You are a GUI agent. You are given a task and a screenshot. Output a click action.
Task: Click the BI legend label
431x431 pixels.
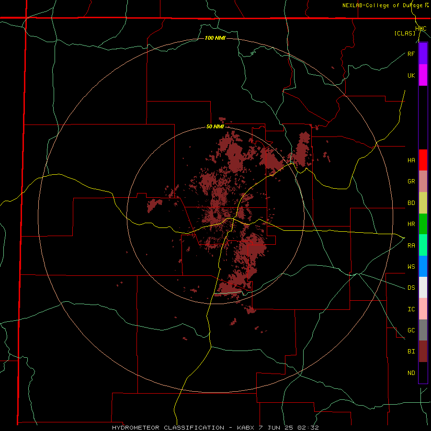(x=411, y=352)
